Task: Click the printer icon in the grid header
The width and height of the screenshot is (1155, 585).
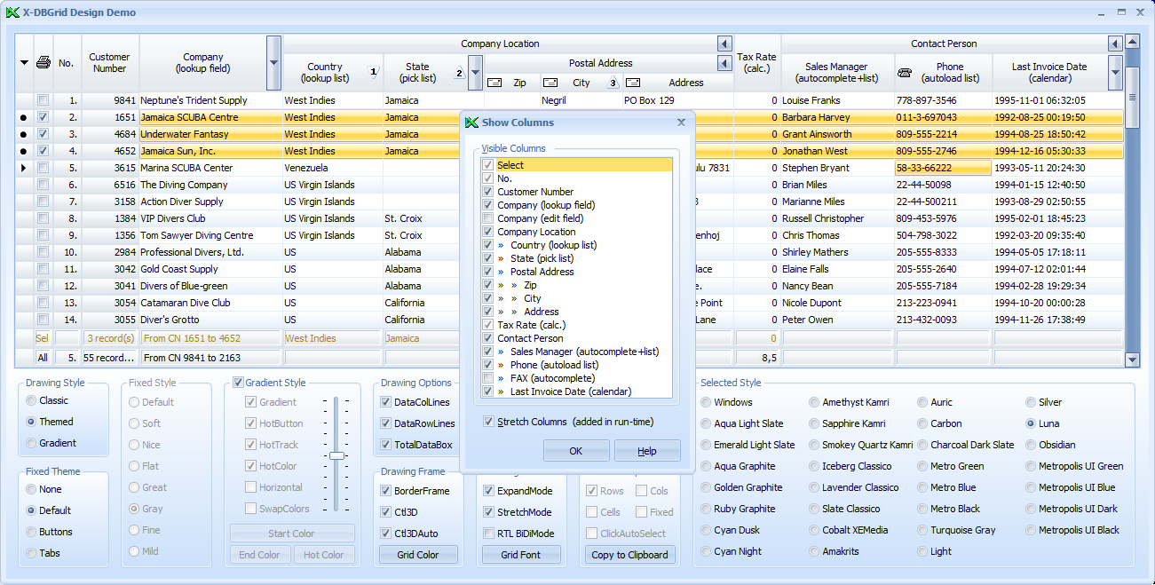Action: [43, 63]
